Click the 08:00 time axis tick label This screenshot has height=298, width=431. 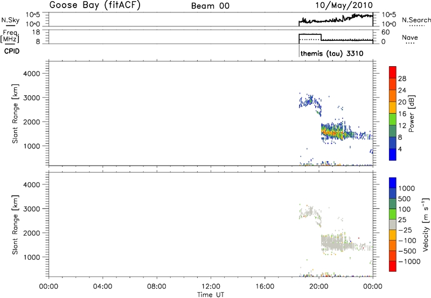156,287
